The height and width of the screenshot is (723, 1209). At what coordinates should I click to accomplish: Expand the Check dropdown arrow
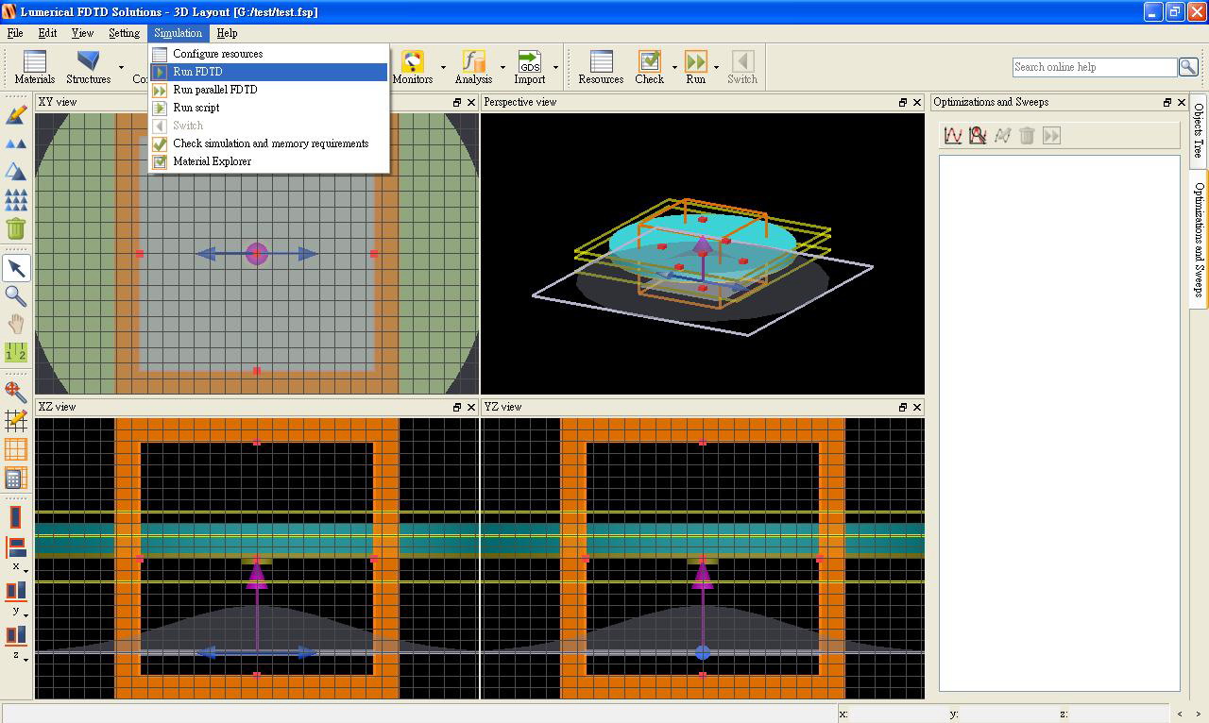674,68
